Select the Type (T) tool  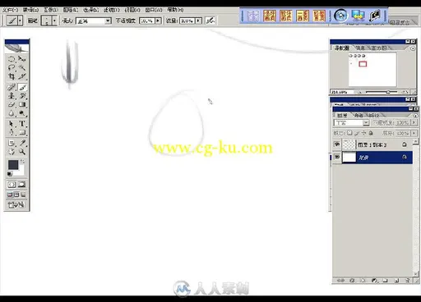22,124
